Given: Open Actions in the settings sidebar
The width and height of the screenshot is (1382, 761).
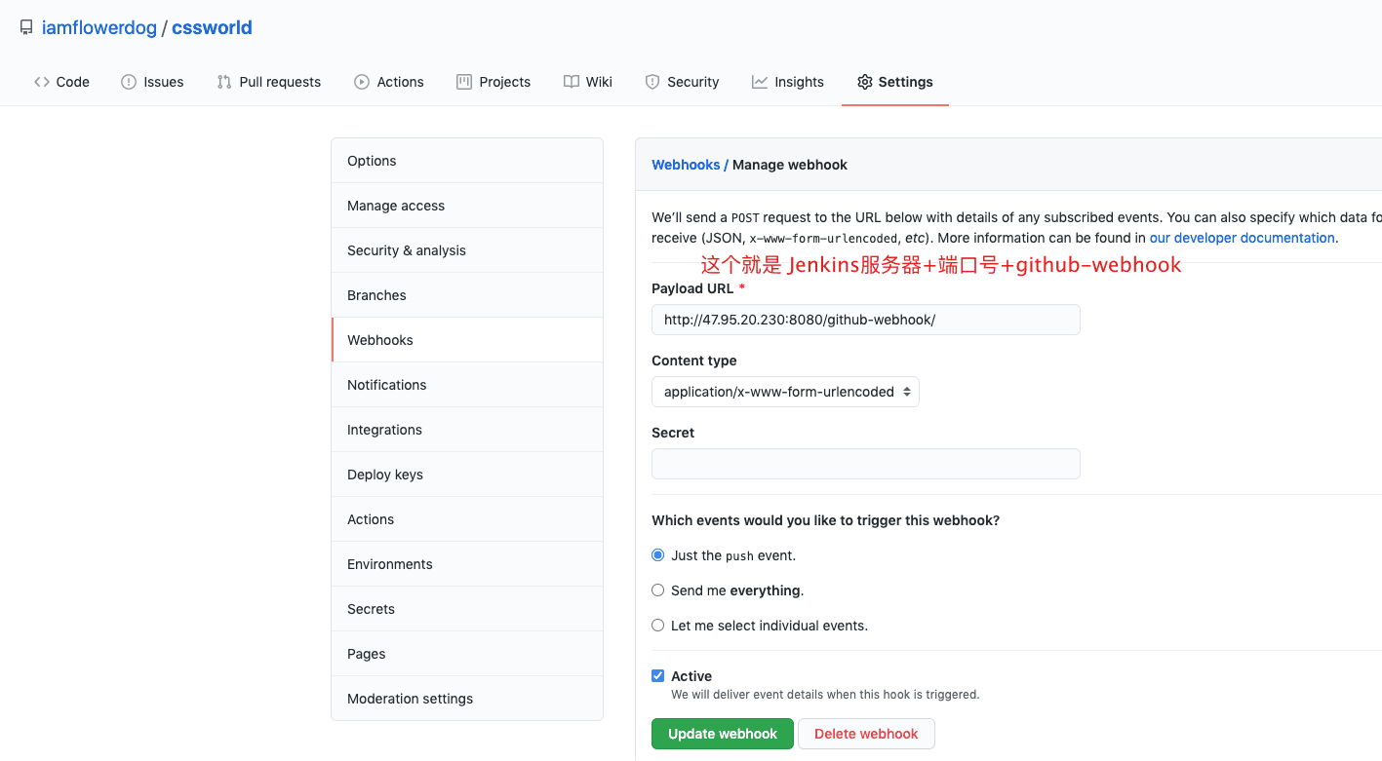Looking at the screenshot, I should (x=467, y=519).
